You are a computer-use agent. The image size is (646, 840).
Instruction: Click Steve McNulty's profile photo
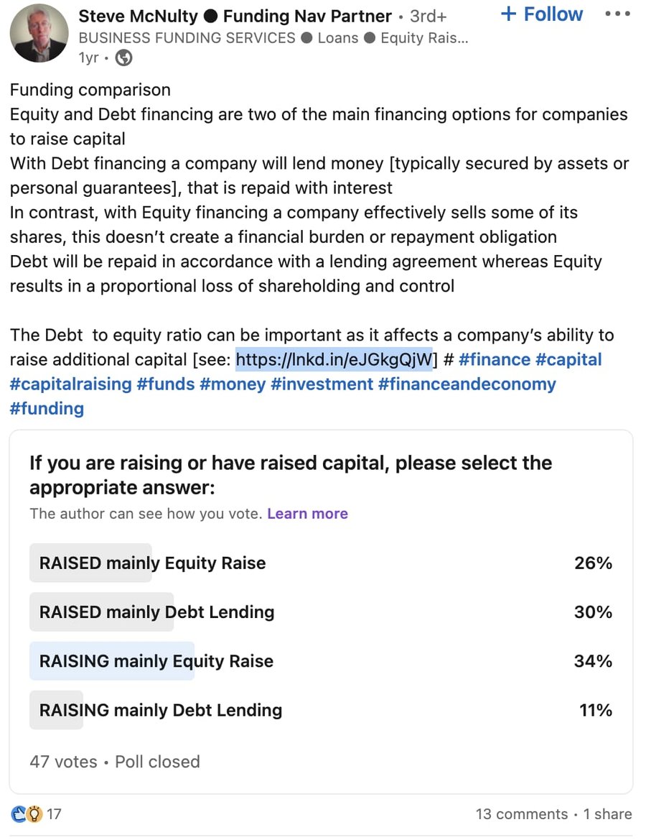tap(39, 34)
